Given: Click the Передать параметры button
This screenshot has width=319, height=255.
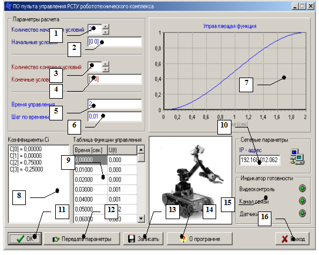Looking at the screenshot, I should pyautogui.click(x=82, y=239).
